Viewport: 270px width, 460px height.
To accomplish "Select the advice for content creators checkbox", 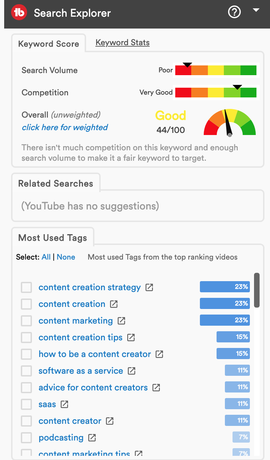I will [26, 388].
